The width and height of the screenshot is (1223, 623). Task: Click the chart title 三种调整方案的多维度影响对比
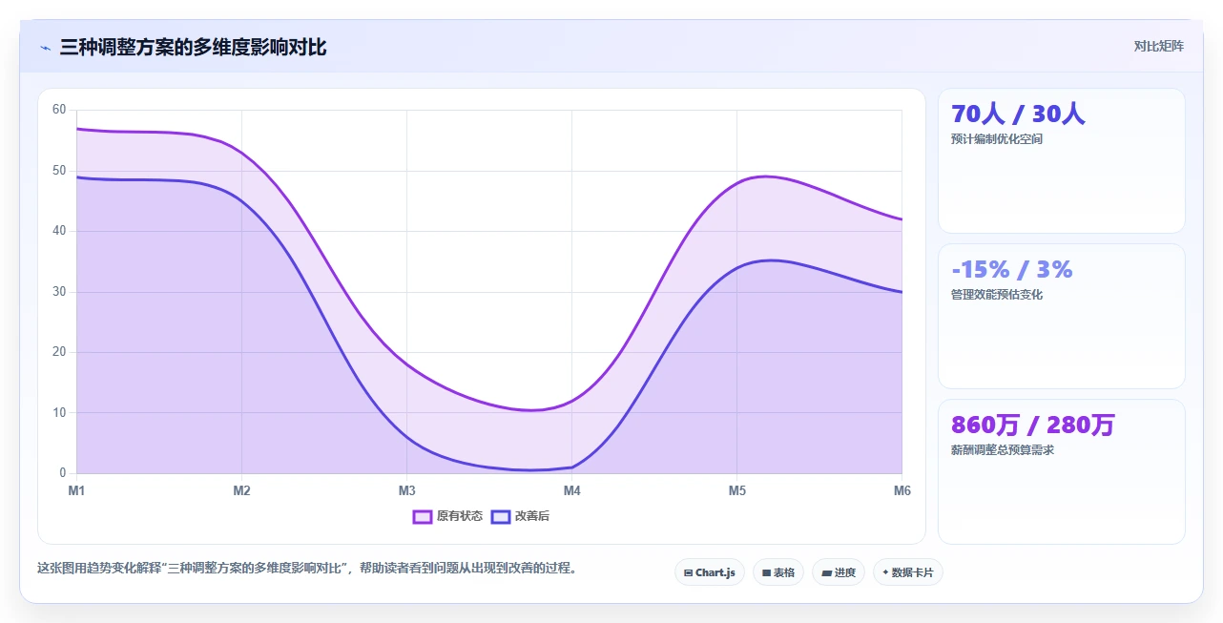(193, 47)
